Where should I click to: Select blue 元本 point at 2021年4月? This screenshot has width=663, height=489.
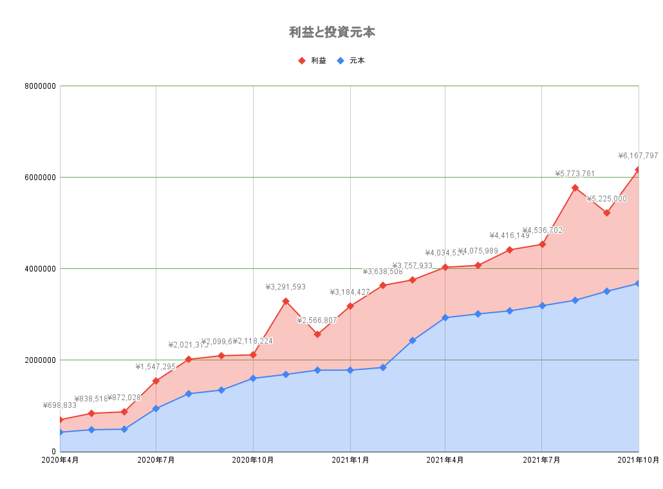(x=445, y=317)
